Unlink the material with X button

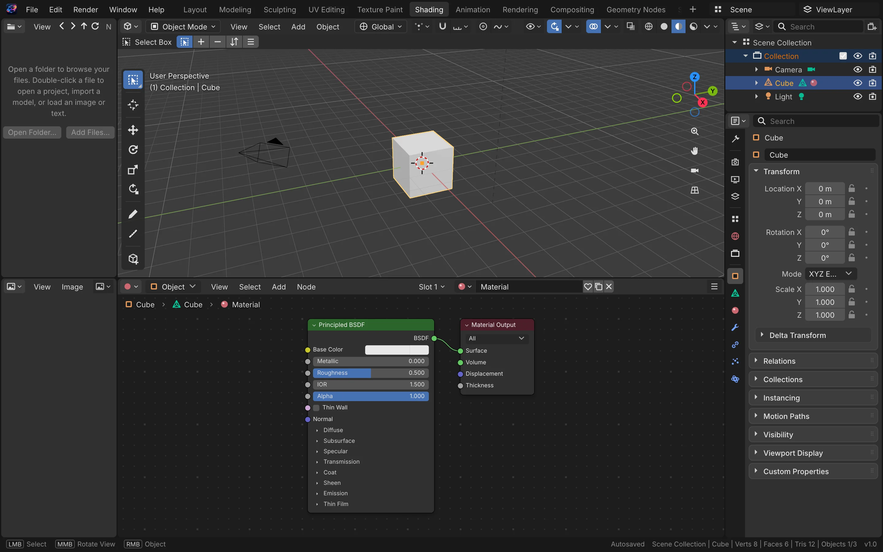coord(609,287)
